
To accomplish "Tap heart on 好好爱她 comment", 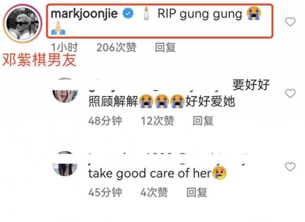I will 290,93.
